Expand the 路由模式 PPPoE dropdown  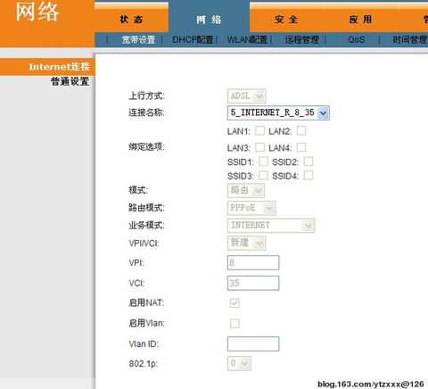coord(251,208)
